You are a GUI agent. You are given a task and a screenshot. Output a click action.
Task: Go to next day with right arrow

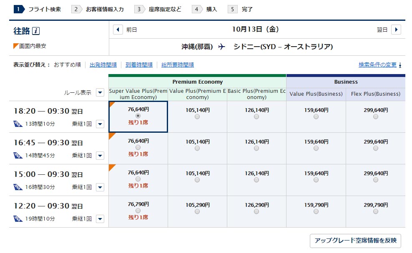coord(396,30)
